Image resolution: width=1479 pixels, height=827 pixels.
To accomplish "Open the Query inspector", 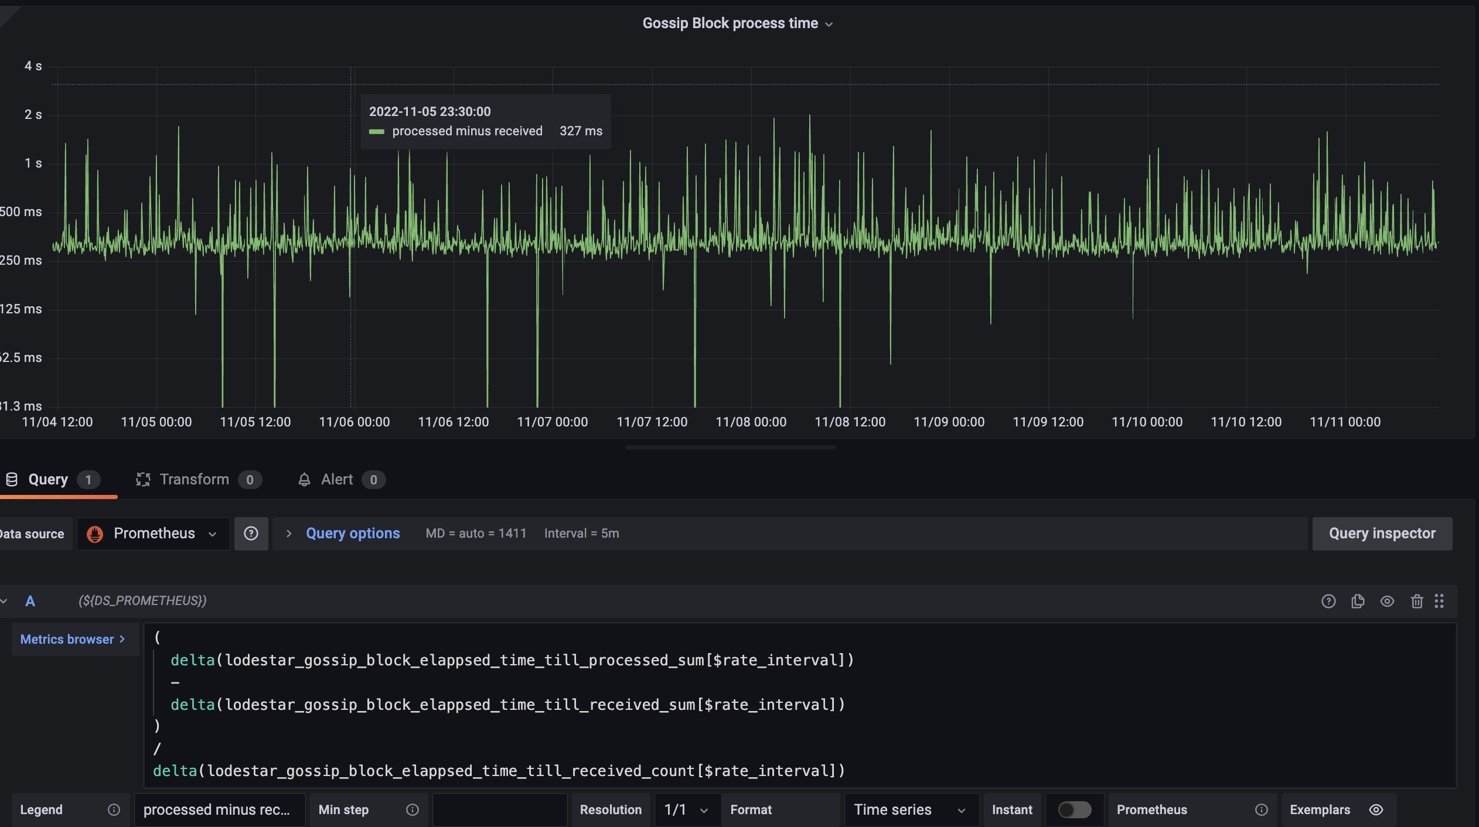I will click(x=1381, y=533).
